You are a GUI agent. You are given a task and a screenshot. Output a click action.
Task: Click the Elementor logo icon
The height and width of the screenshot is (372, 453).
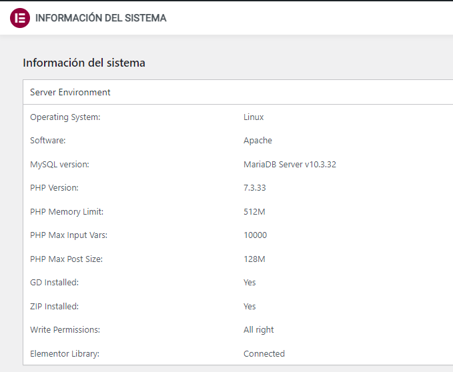point(20,18)
